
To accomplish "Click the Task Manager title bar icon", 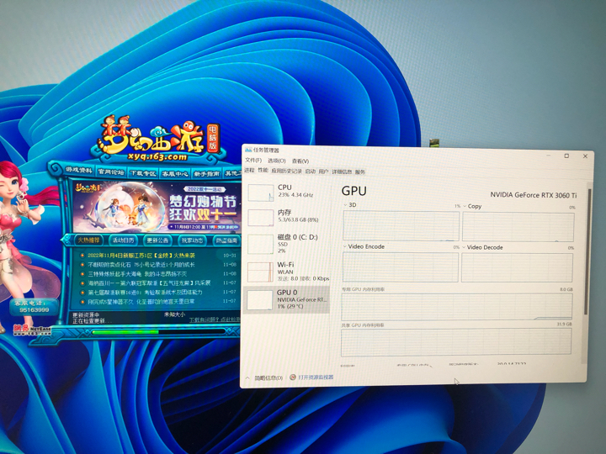I will pyautogui.click(x=248, y=150).
